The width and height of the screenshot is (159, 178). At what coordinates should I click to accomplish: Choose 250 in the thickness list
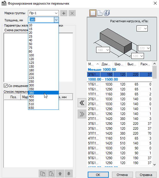point(43,81)
